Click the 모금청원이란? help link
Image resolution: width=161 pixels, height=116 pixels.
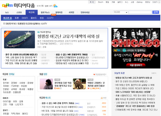(101, 75)
